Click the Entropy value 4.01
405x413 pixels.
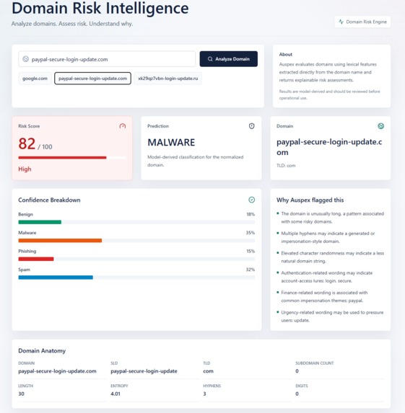(x=116, y=394)
